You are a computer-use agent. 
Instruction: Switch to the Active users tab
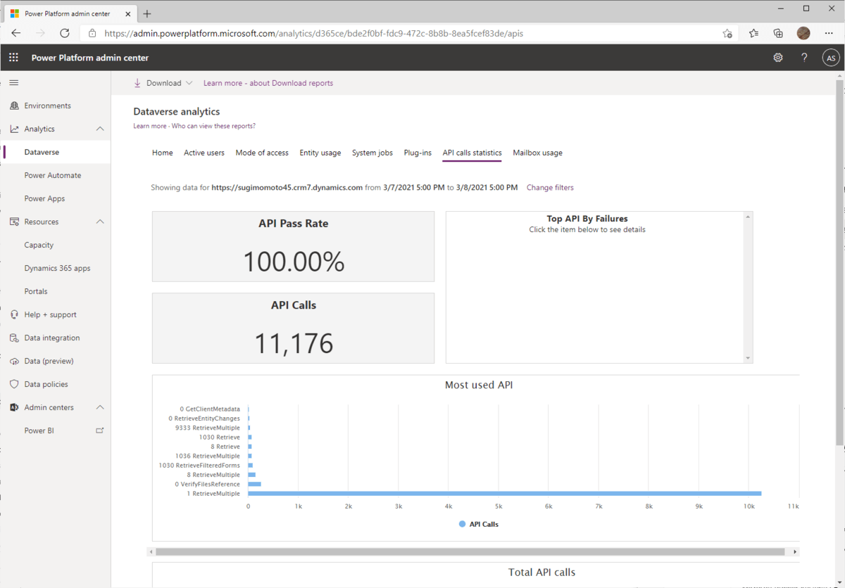[x=204, y=153]
